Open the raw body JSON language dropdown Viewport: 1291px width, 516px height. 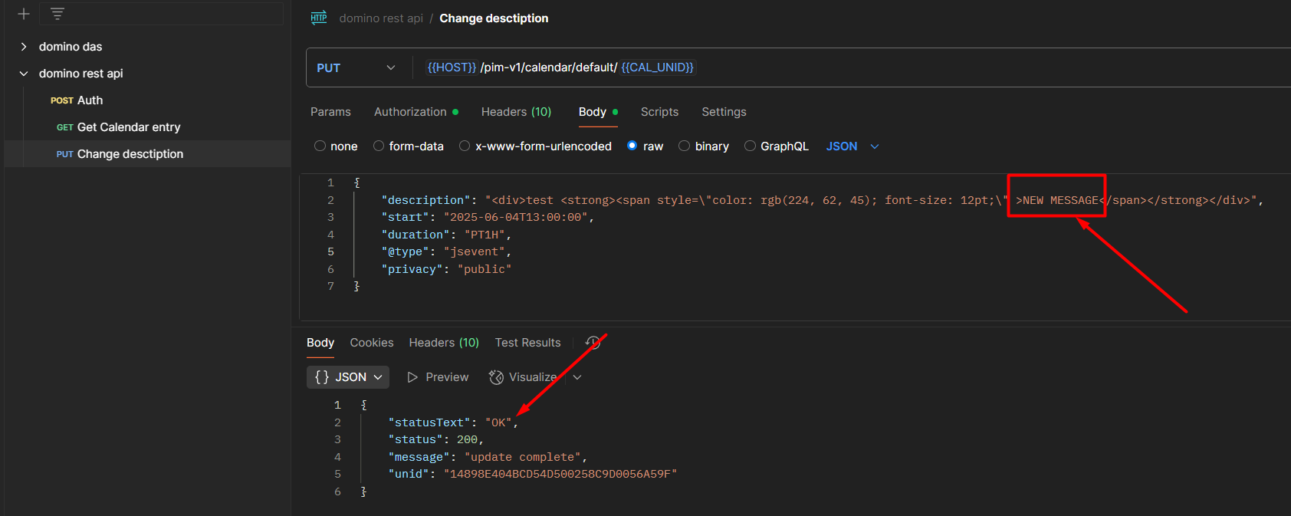pyautogui.click(x=852, y=146)
